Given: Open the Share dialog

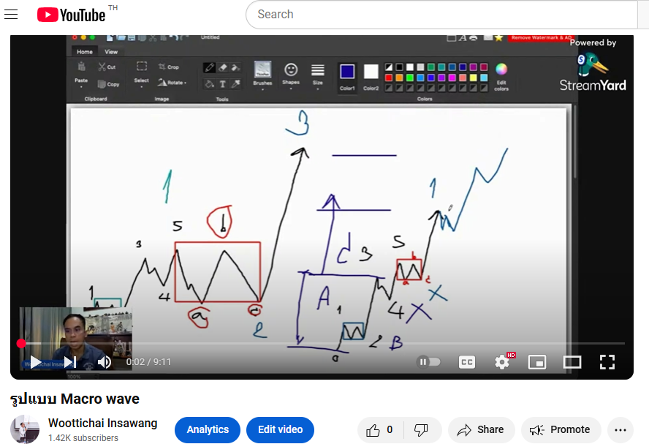Looking at the screenshot, I should click(481, 430).
